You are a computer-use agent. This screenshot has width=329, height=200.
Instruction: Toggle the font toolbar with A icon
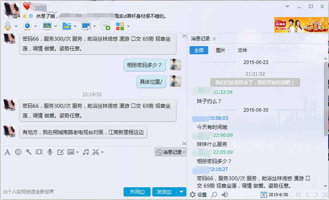(7, 152)
